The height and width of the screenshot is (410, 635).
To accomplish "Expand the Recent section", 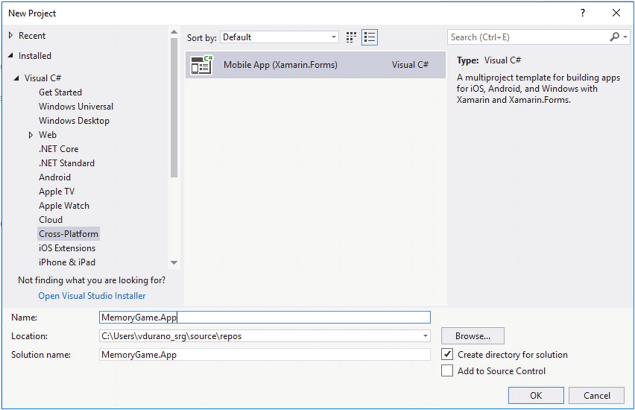I will pyautogui.click(x=11, y=36).
